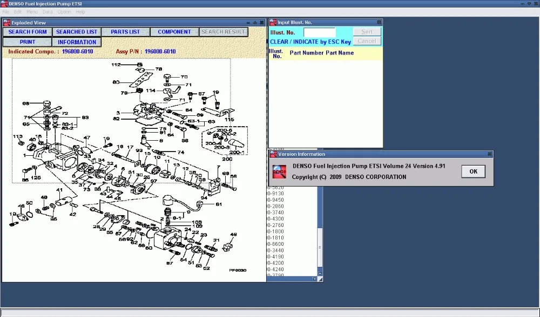This screenshot has height=317, width=540.
Task: Click the Exploded View window title icon
Action: [7, 23]
